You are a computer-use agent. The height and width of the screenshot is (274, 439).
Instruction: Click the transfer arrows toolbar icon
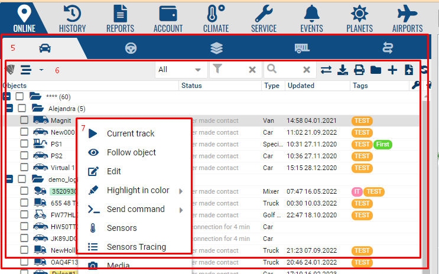326,70
